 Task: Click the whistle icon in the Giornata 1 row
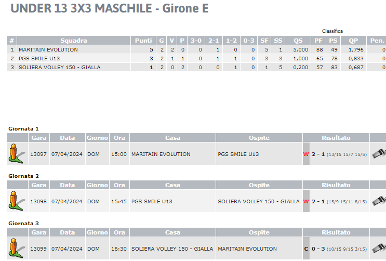point(379,153)
